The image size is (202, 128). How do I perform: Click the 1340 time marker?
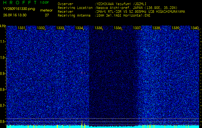(195, 28)
